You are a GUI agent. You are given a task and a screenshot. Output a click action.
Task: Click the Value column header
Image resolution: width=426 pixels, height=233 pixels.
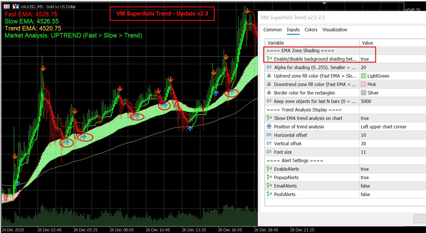tap(393, 43)
